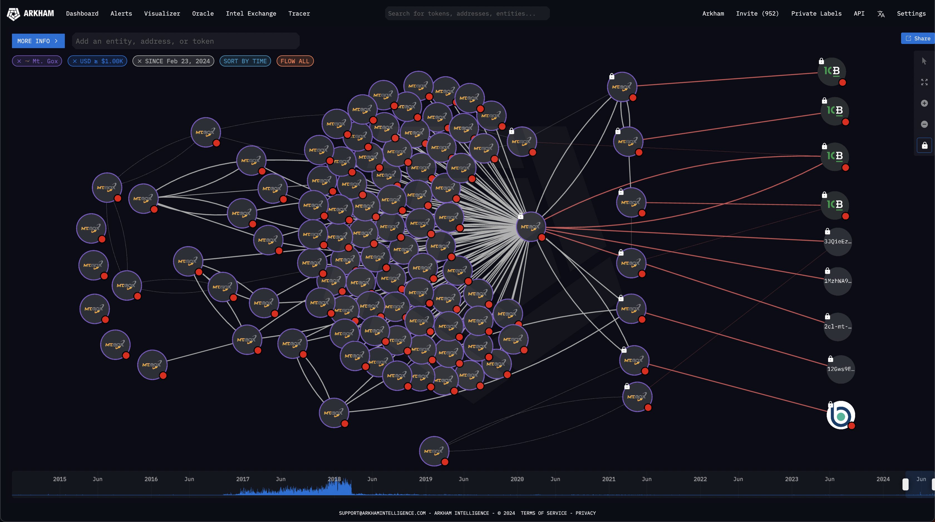
Task: Unlock the 2cl-mt-… node lock icon
Action: point(827,317)
